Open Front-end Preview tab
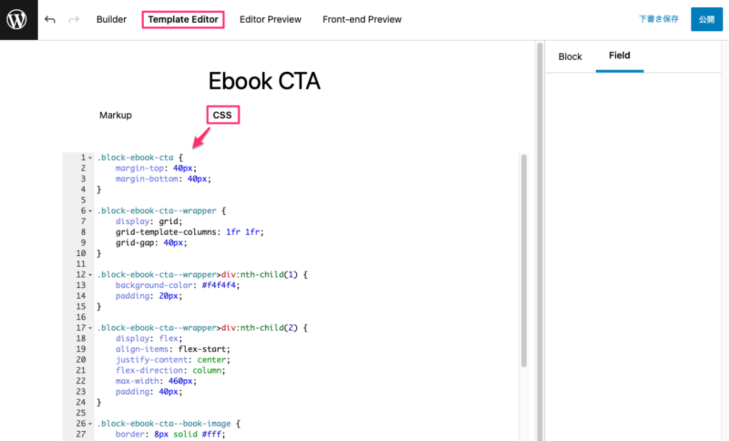Image resolution: width=729 pixels, height=441 pixels. coord(362,20)
